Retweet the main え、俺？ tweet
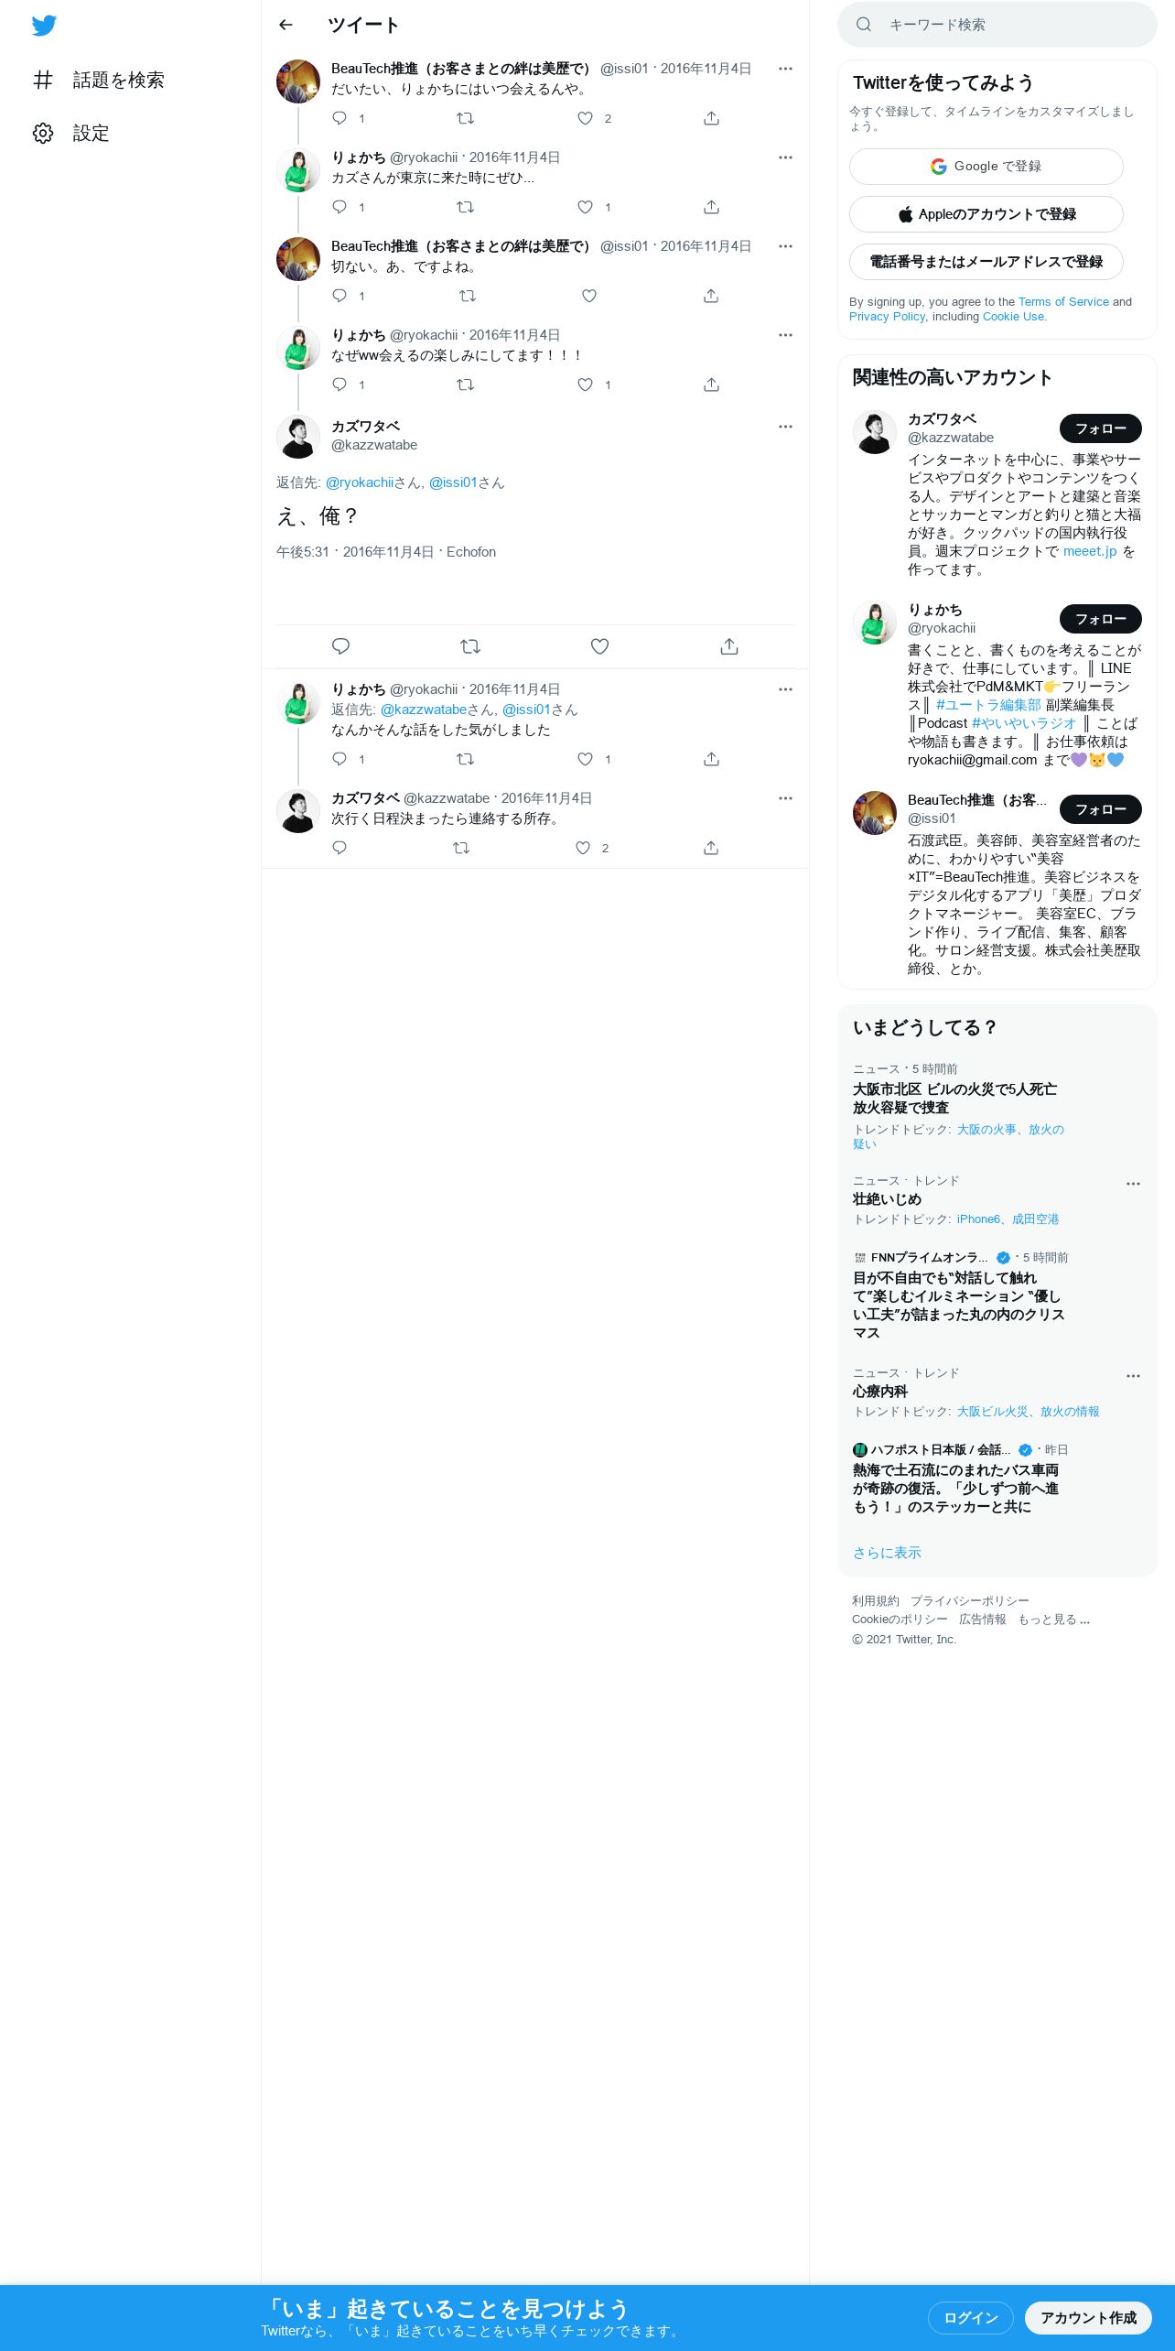1175x2351 pixels. [470, 646]
